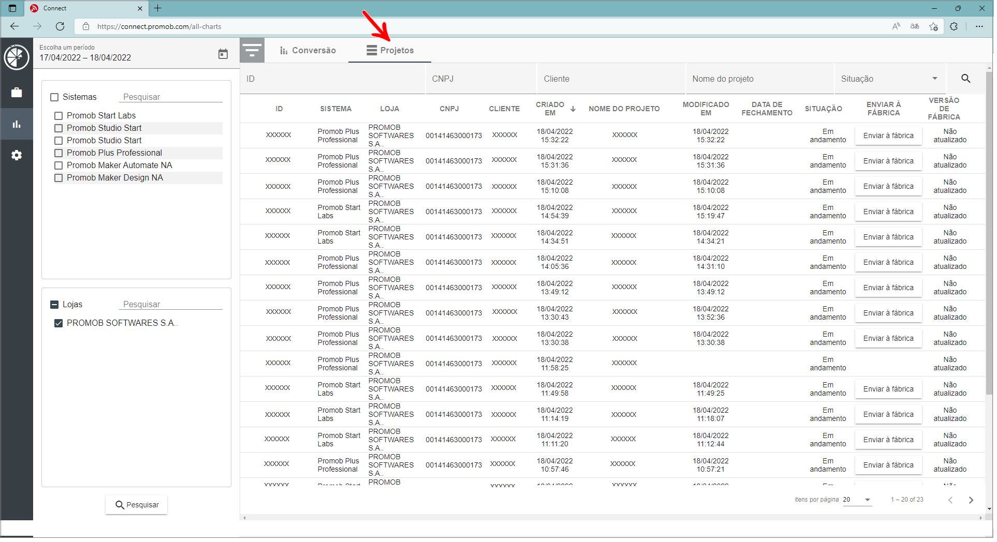The width and height of the screenshot is (997, 542).
Task: Refresh the browser page
Action: (60, 26)
